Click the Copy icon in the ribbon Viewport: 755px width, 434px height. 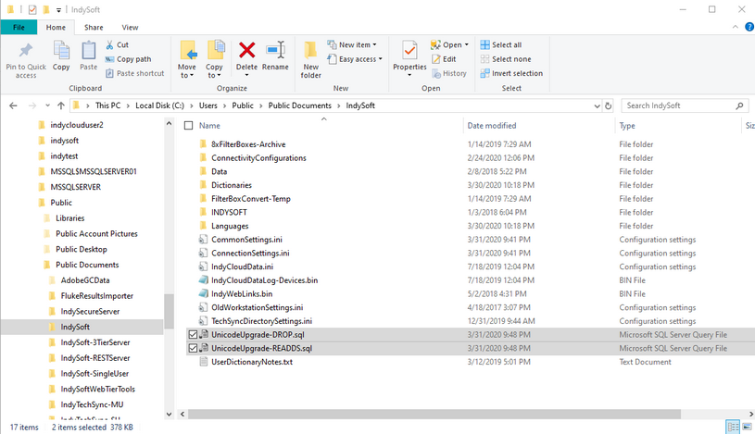61,52
